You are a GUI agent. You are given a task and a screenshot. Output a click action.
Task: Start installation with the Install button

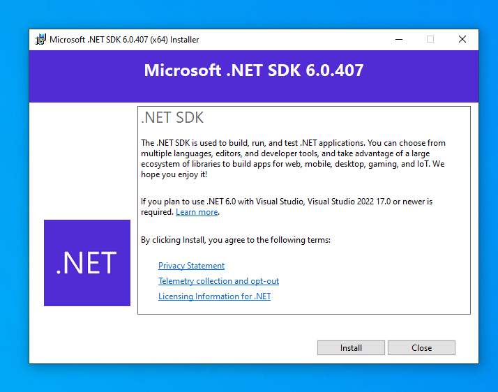pyautogui.click(x=351, y=347)
